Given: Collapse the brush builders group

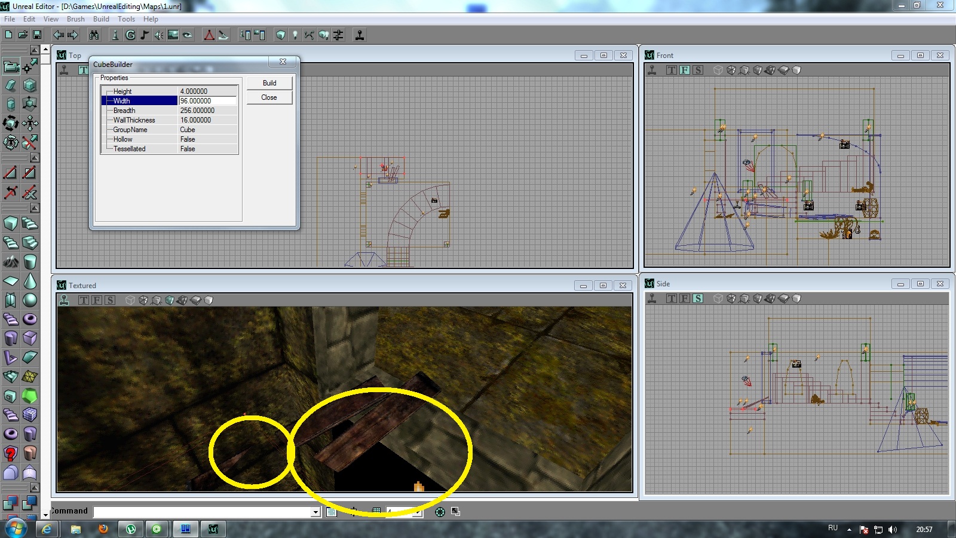Looking at the screenshot, I should click(x=35, y=208).
